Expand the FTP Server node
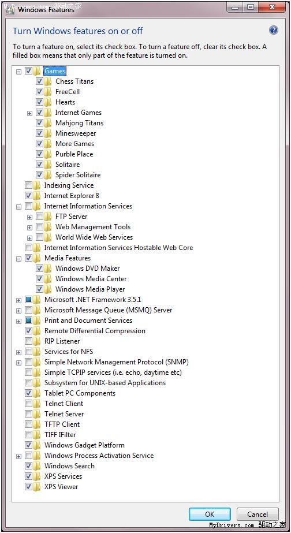This screenshot has height=533, width=291. click(x=29, y=217)
